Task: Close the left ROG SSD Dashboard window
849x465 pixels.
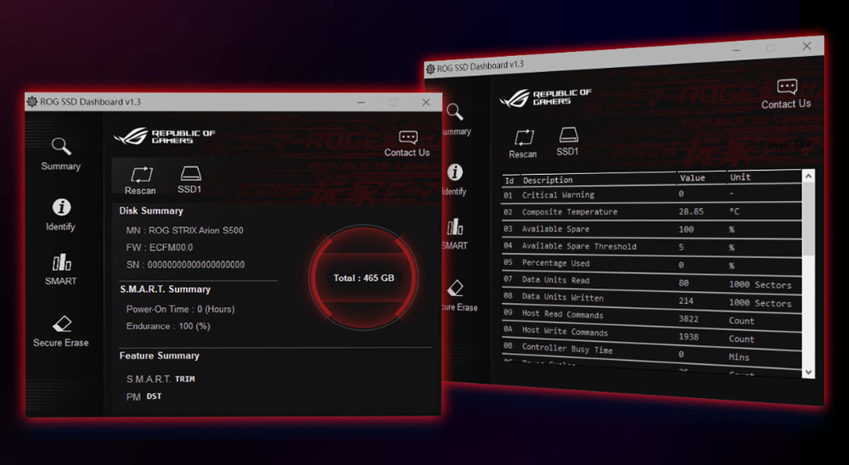Action: click(426, 103)
